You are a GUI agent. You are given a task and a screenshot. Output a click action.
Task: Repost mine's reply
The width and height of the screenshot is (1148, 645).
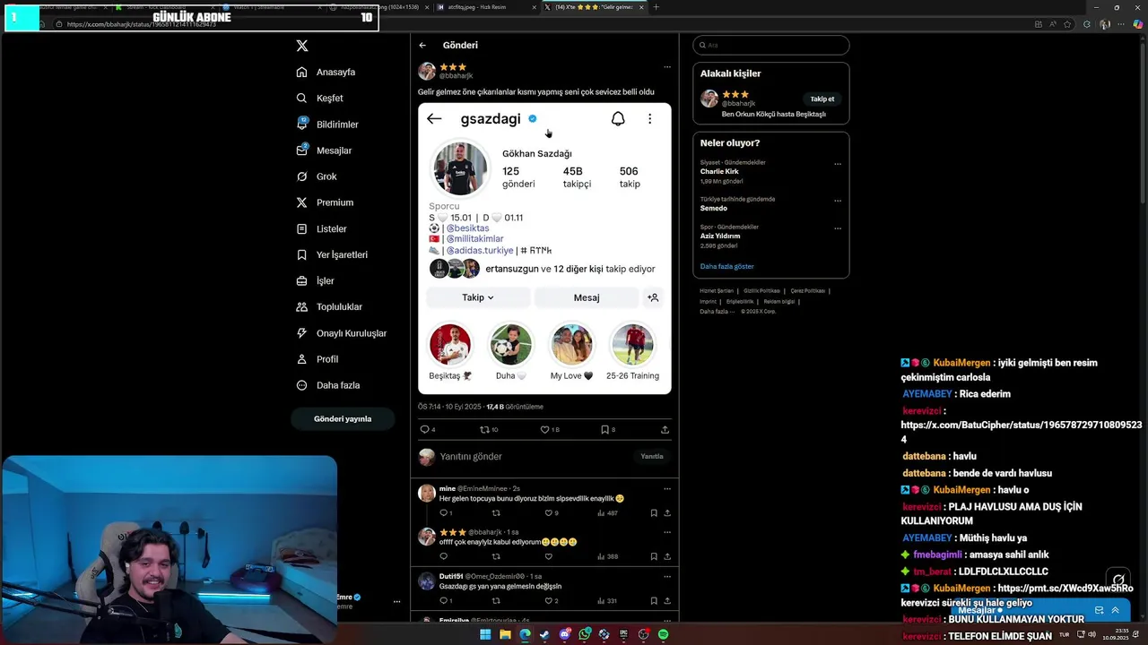click(496, 513)
